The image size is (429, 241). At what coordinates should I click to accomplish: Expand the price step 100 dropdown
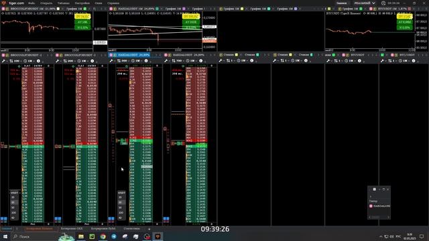pos(15,61)
